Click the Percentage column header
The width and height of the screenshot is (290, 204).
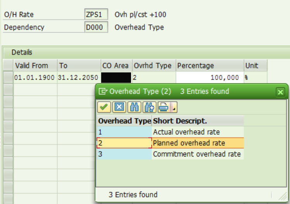pyautogui.click(x=210, y=65)
